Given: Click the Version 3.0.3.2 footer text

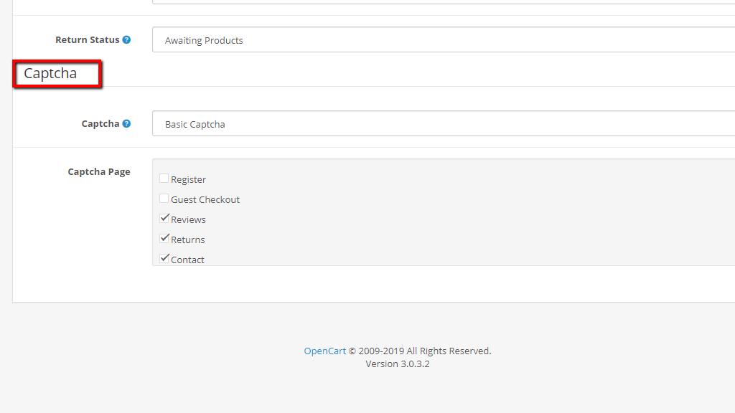Looking at the screenshot, I should click(398, 364).
